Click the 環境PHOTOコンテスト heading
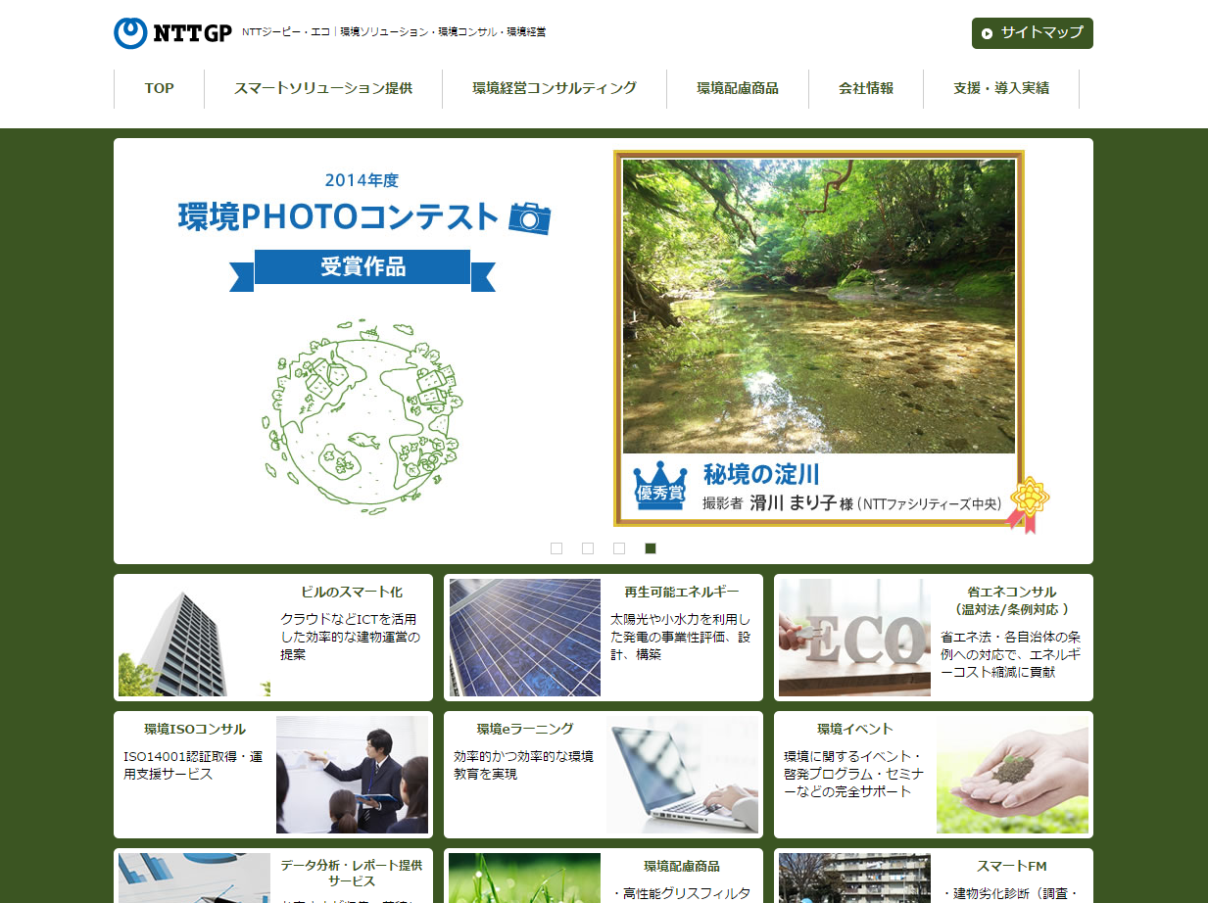The width and height of the screenshot is (1208, 903). (x=338, y=216)
